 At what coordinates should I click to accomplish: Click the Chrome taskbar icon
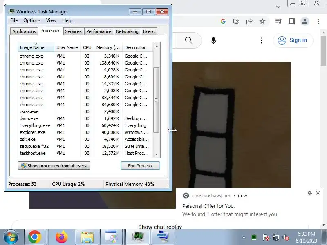[35, 237]
